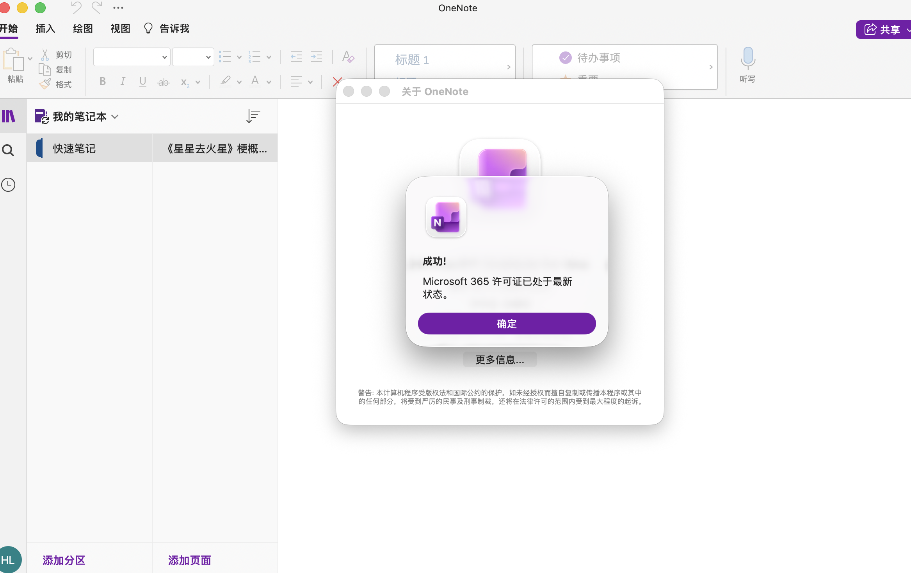Open the 开始 ribbon tab

point(9,29)
